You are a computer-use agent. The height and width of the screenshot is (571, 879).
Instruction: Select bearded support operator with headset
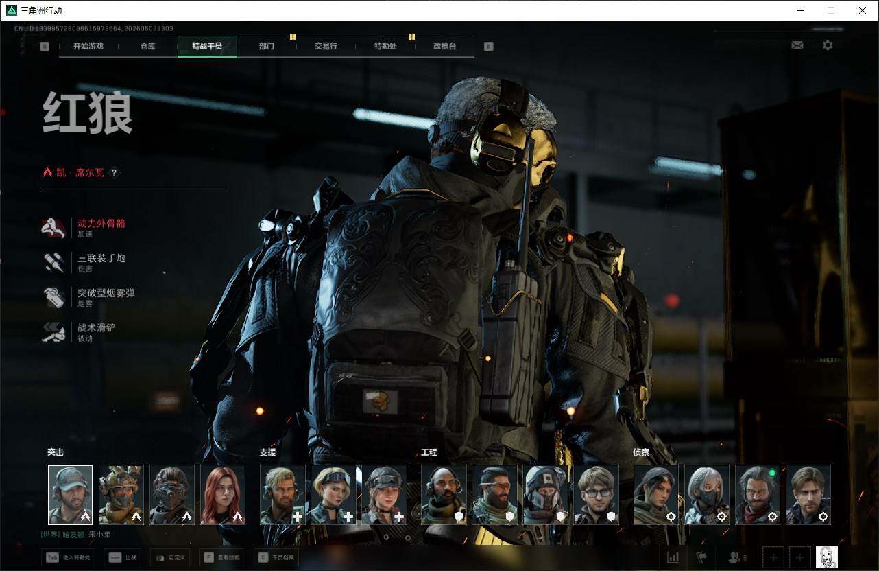click(x=282, y=495)
